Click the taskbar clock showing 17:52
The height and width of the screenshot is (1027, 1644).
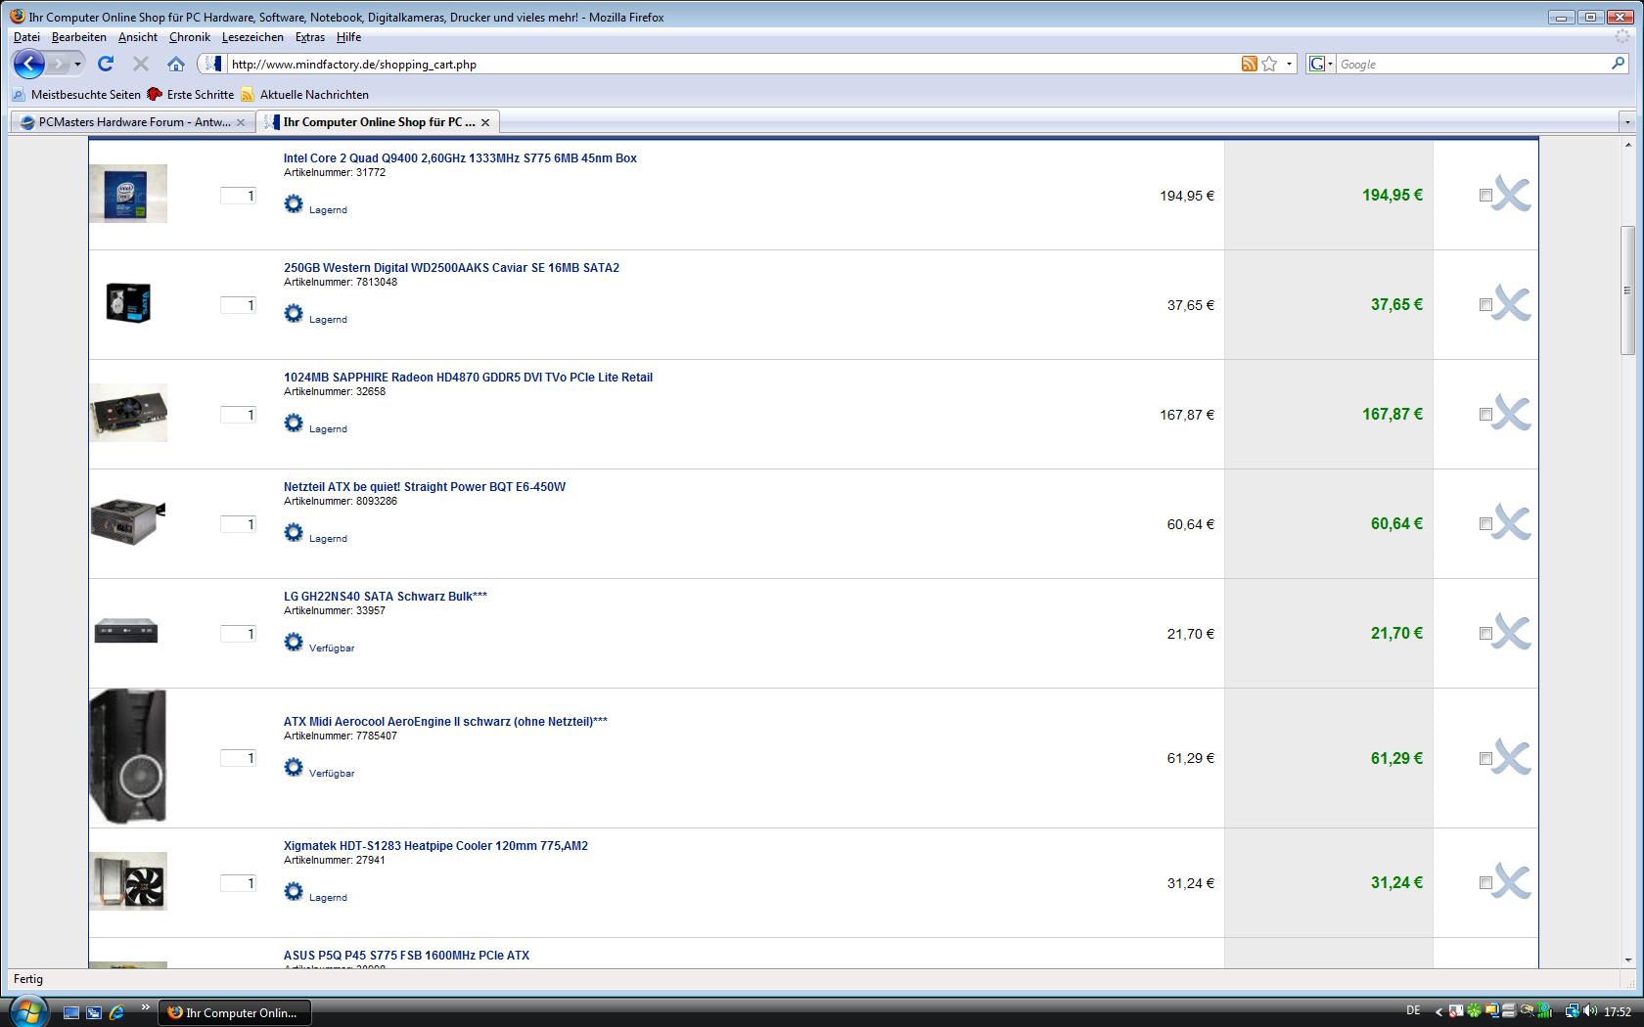coord(1618,1012)
